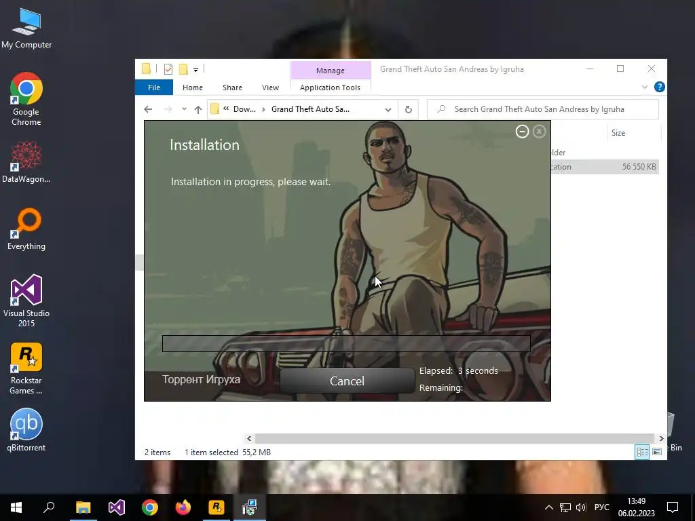
Task: Open Everything search desktop shortcut
Action: coord(26,229)
